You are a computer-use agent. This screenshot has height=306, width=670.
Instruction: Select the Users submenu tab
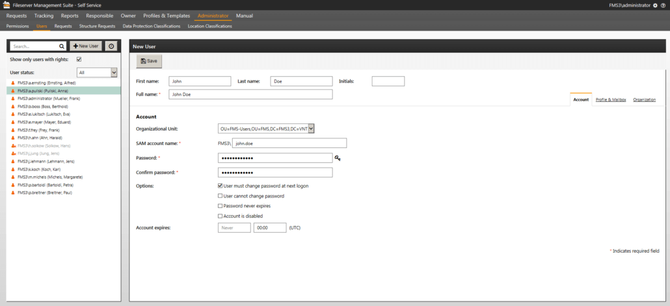[42, 26]
